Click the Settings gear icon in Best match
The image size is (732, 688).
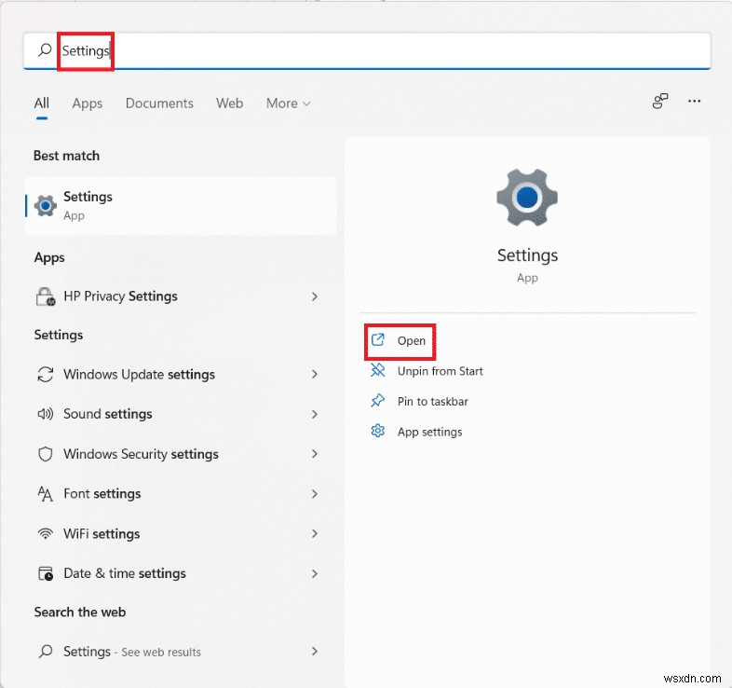point(46,206)
